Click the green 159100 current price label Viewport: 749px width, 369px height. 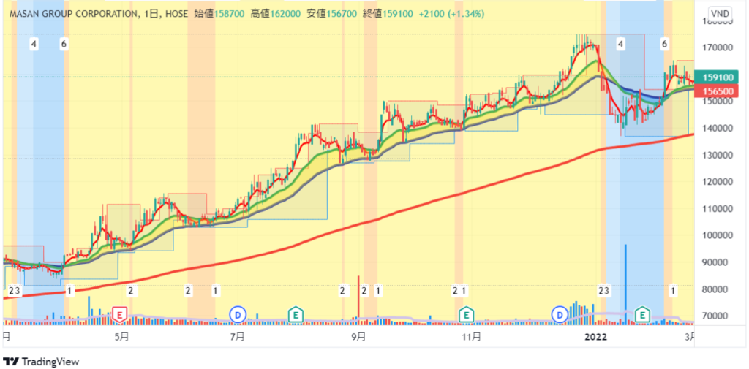pos(718,77)
